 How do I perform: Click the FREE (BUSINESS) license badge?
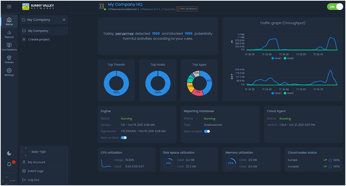coord(187,9)
